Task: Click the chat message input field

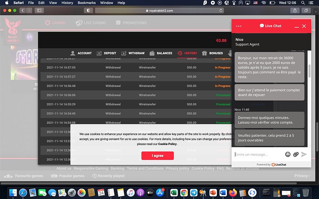Action: coord(258,155)
